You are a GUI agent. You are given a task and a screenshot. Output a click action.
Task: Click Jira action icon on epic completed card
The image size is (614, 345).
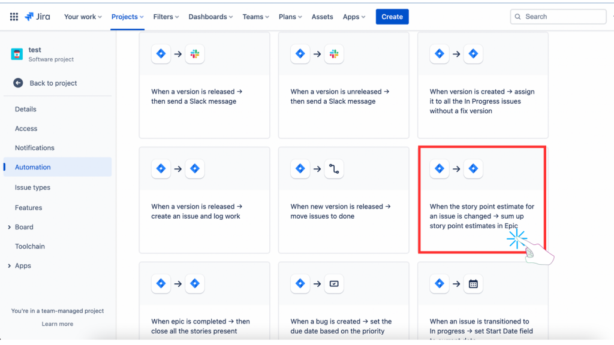[x=195, y=284]
